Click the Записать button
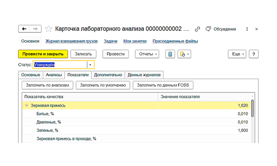Image resolution: width=277 pixels, height=166 pixels. [83, 54]
